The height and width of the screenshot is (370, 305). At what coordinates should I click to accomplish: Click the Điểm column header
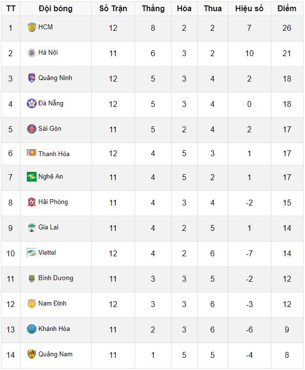[286, 8]
